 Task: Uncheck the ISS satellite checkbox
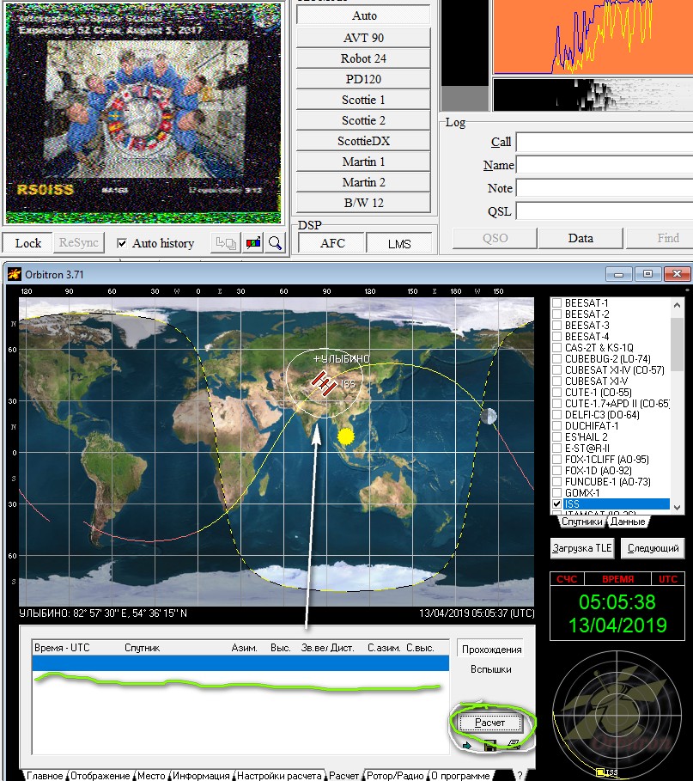point(556,504)
